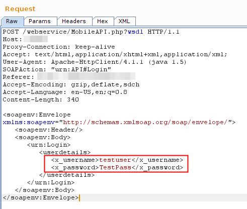This screenshot has height=209, width=247.
Task: Click the User-Agent Apache-HttpClient line
Action: [x=95, y=62]
